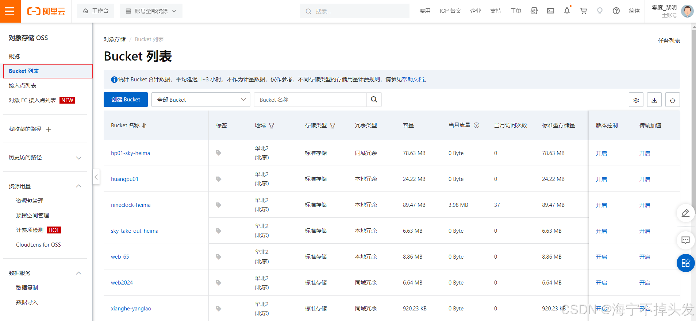Image resolution: width=696 pixels, height=321 pixels.
Task: Sort by Bucket name column
Action: pyautogui.click(x=144, y=125)
